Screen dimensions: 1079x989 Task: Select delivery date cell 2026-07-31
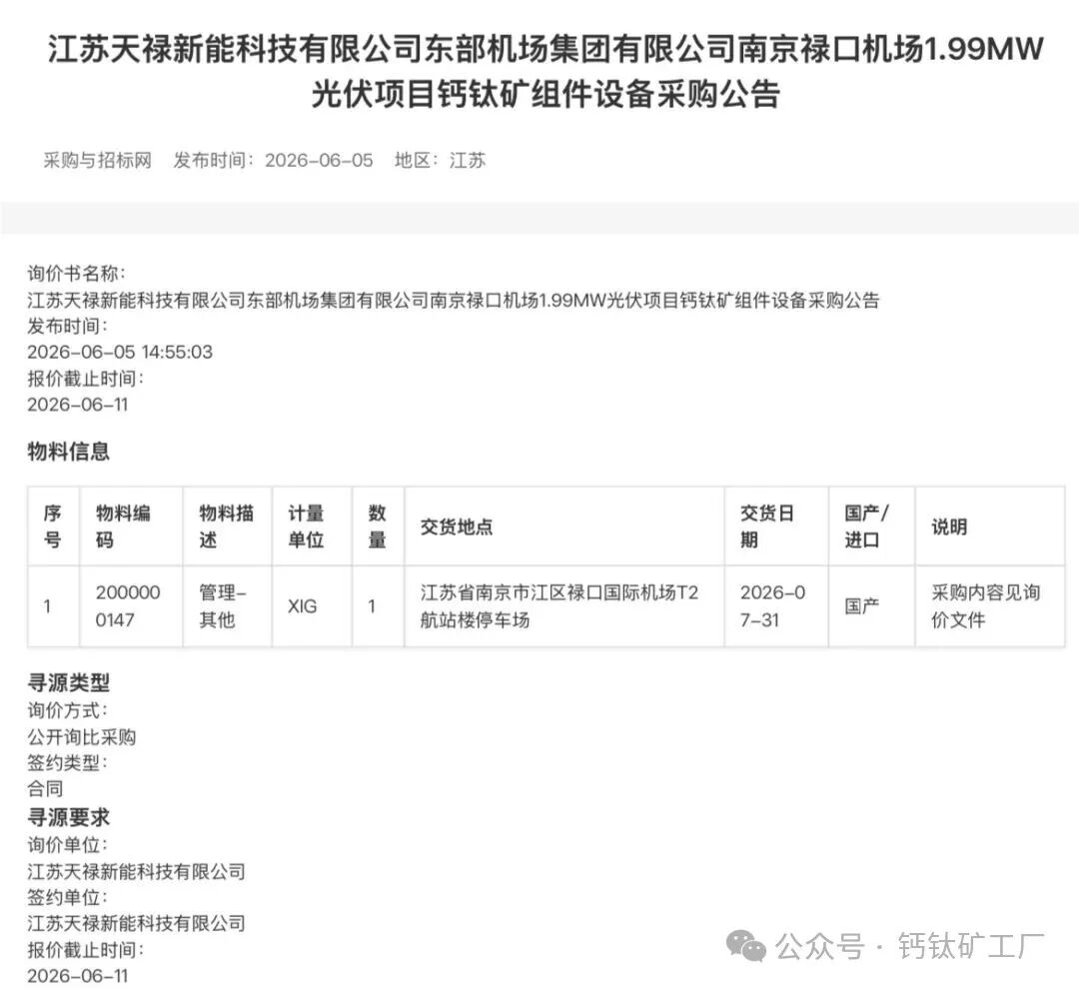point(776,606)
